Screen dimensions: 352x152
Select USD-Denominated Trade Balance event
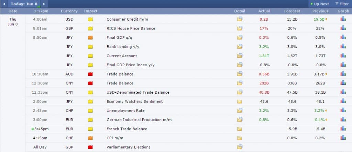pyautogui.click(x=138, y=92)
